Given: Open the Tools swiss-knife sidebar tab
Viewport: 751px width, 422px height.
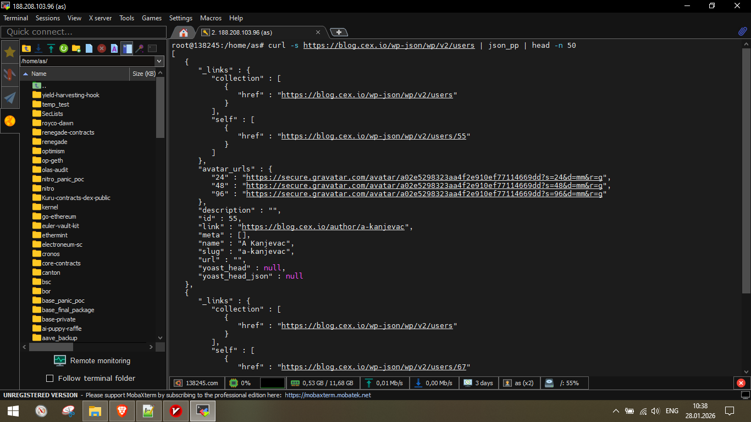Looking at the screenshot, I should pyautogui.click(x=10, y=75).
